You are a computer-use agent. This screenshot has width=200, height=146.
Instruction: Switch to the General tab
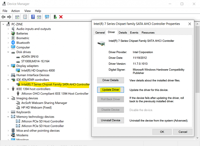click(x=100, y=33)
